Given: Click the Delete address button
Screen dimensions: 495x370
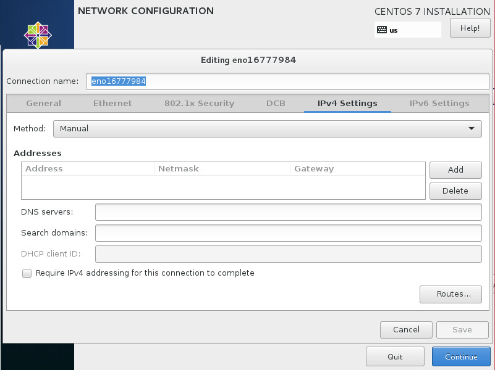Looking at the screenshot, I should tap(455, 191).
